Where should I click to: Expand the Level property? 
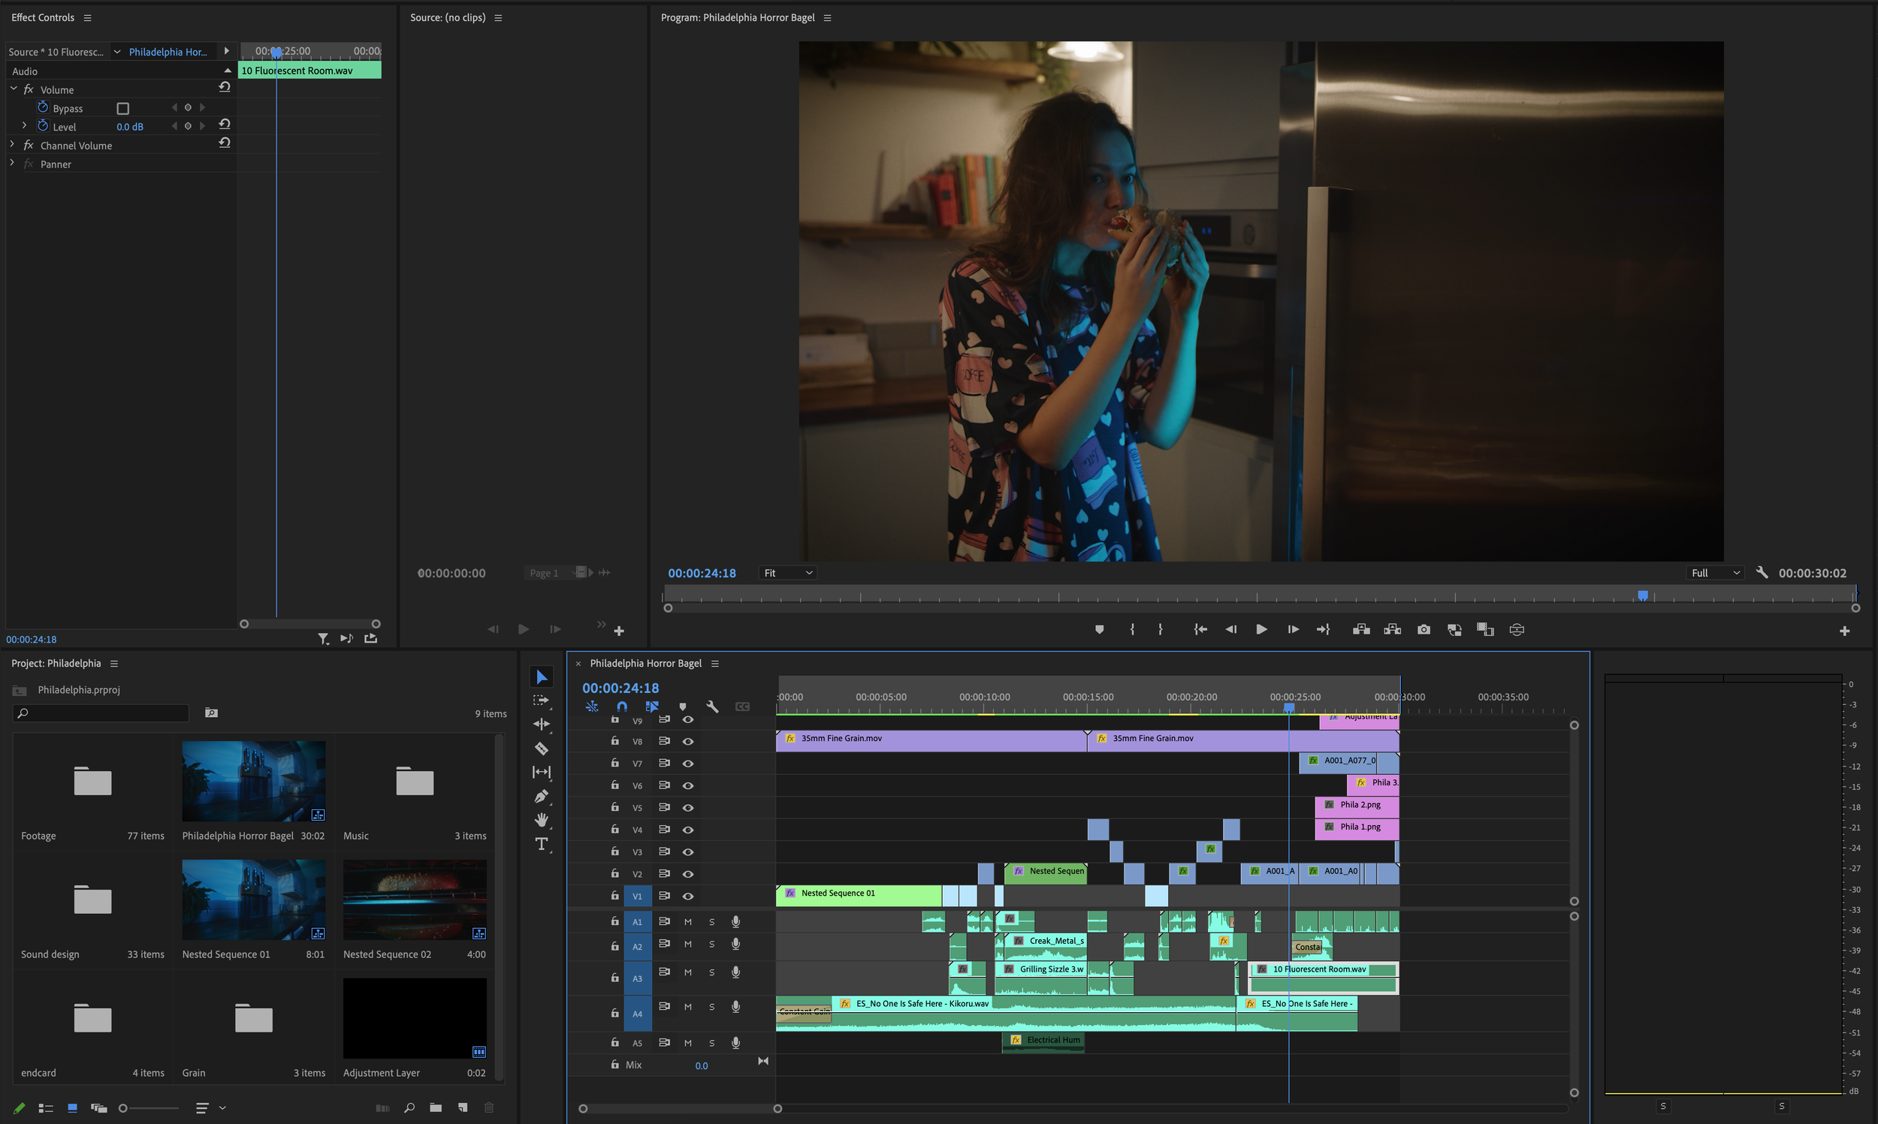pos(24,125)
